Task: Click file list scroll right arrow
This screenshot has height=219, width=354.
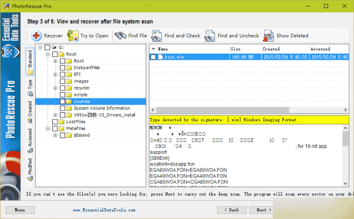Action: click(345, 110)
